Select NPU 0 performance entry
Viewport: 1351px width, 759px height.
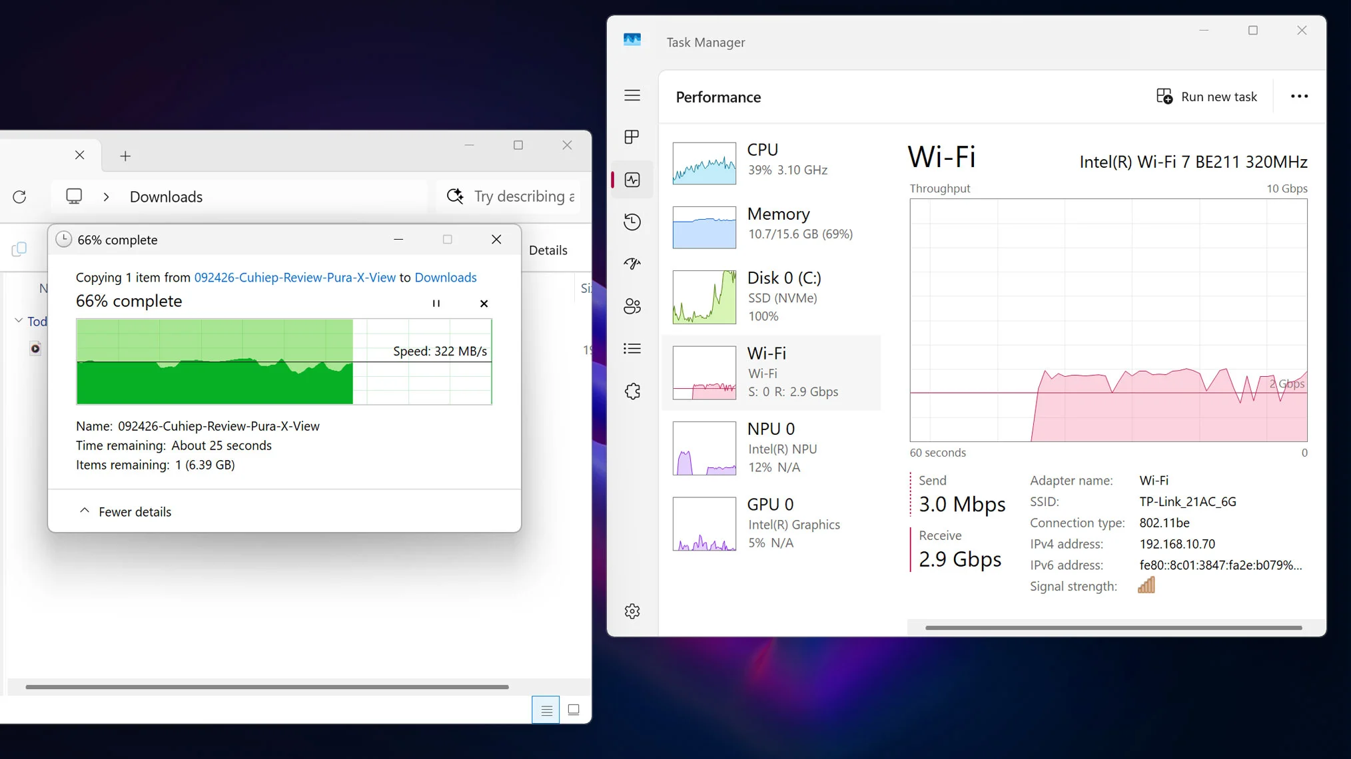click(x=771, y=447)
